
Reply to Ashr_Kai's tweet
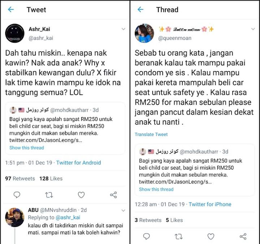pos(17,195)
